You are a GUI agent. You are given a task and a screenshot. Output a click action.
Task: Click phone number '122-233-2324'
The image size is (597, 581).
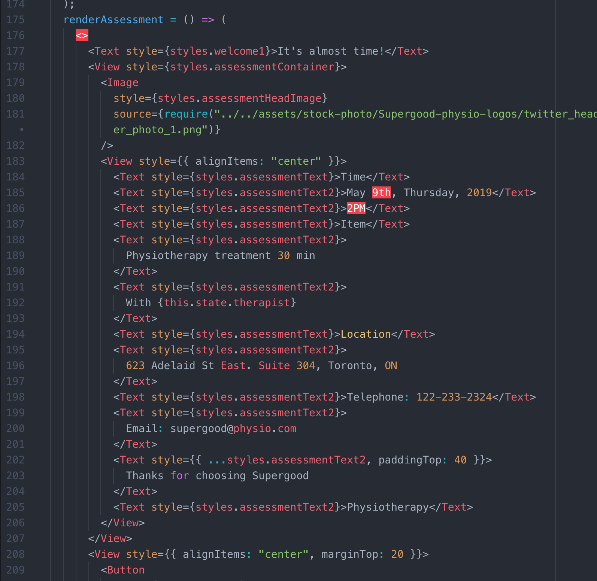454,397
